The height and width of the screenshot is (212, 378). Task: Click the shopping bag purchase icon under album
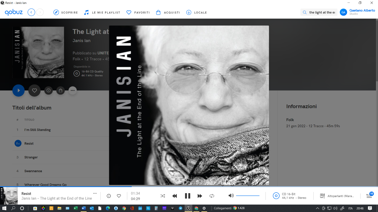click(x=61, y=90)
